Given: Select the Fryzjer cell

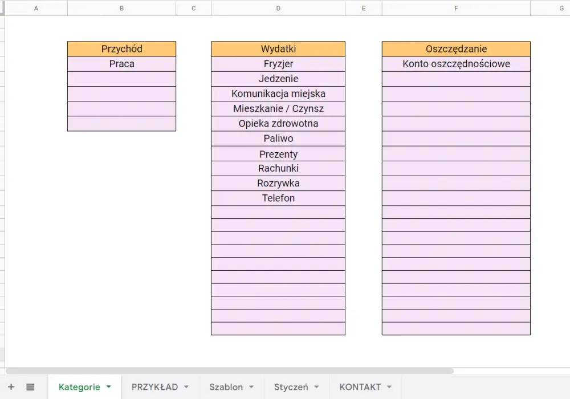Looking at the screenshot, I should [x=278, y=64].
